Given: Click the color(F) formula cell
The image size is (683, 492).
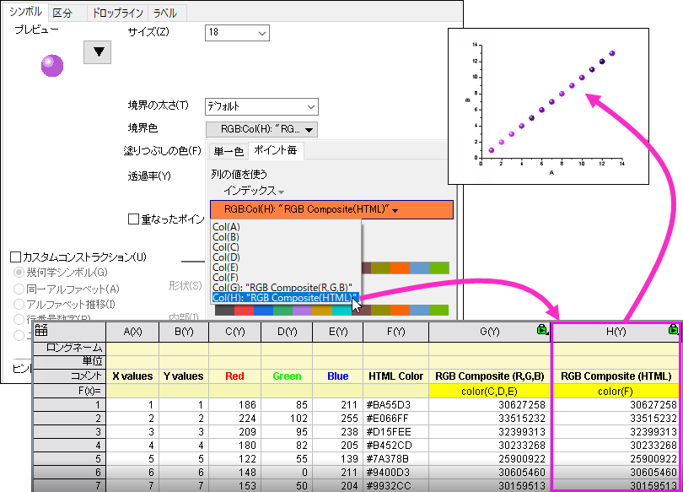Looking at the screenshot, I should pyautogui.click(x=616, y=392).
